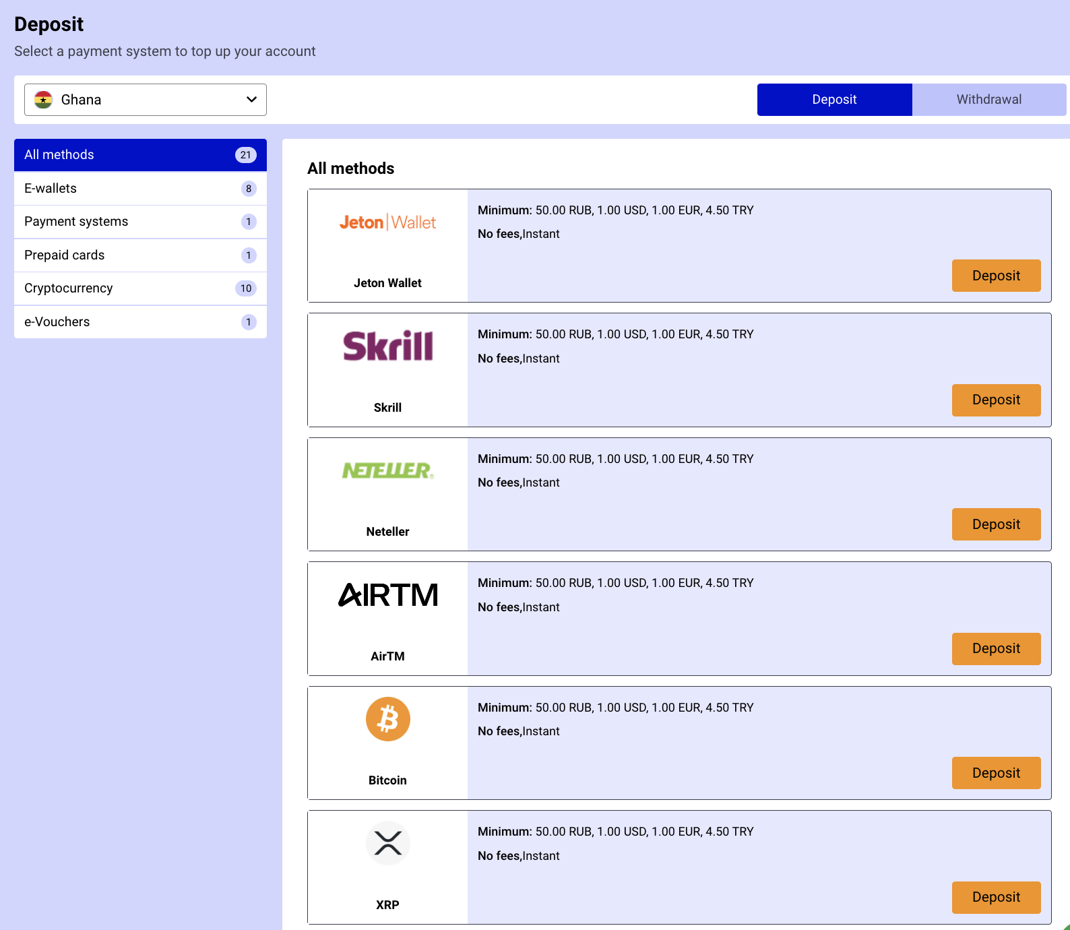
Task: Click the Jeton Wallet logo
Action: click(x=387, y=222)
